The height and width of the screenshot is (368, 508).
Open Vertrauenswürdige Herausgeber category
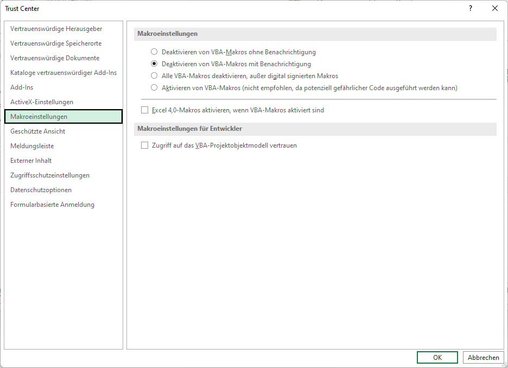[x=63, y=29]
